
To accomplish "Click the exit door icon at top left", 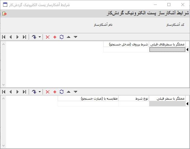I will [x=4, y=14].
